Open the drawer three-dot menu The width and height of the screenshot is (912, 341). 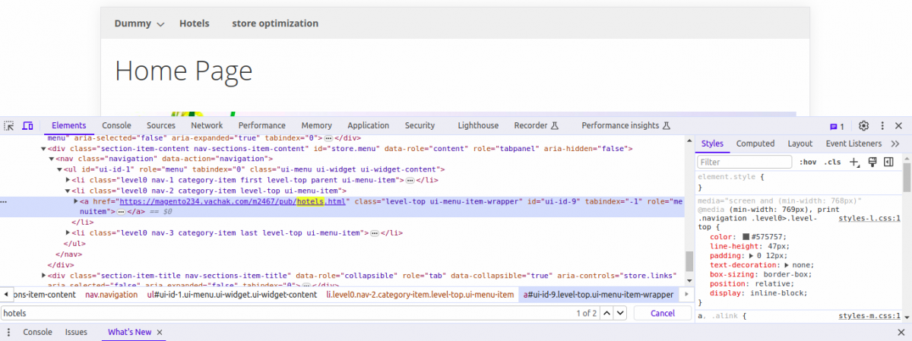[10, 332]
